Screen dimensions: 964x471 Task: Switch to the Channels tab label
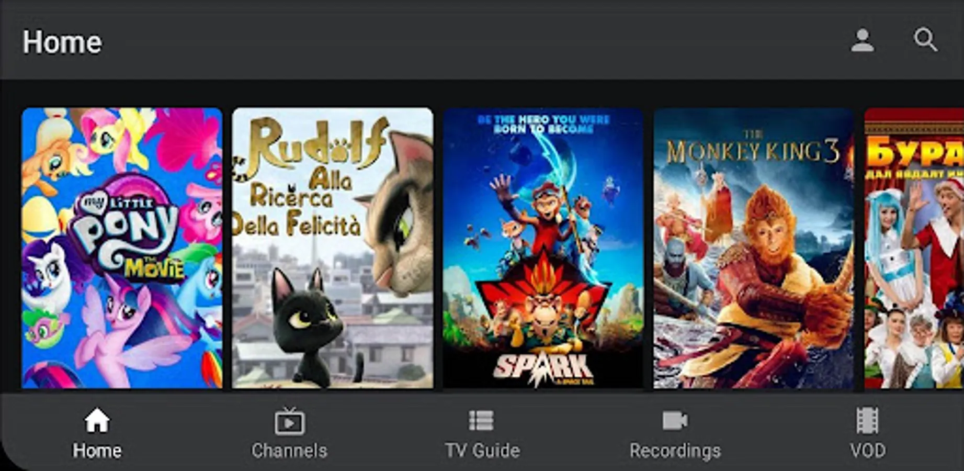pos(289,451)
